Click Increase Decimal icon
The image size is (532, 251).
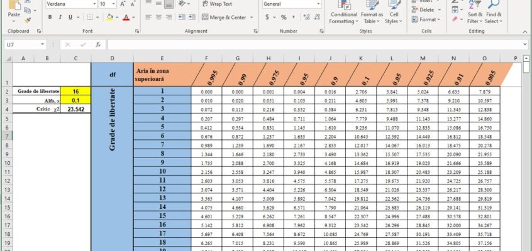point(307,18)
